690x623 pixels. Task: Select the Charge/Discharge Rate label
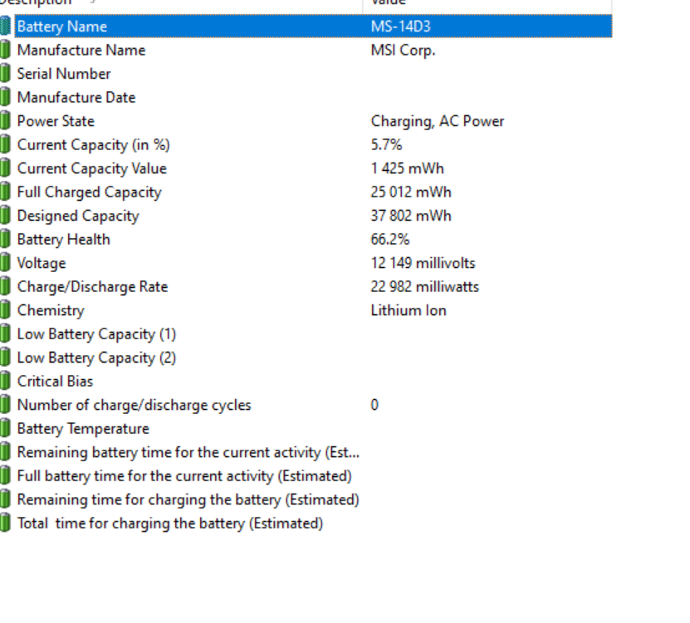pyautogui.click(x=92, y=287)
